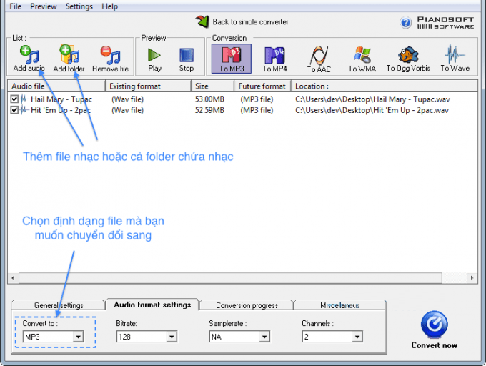The width and height of the screenshot is (486, 366).
Task: Click the Back to simple converter arrow icon
Action: click(x=202, y=21)
